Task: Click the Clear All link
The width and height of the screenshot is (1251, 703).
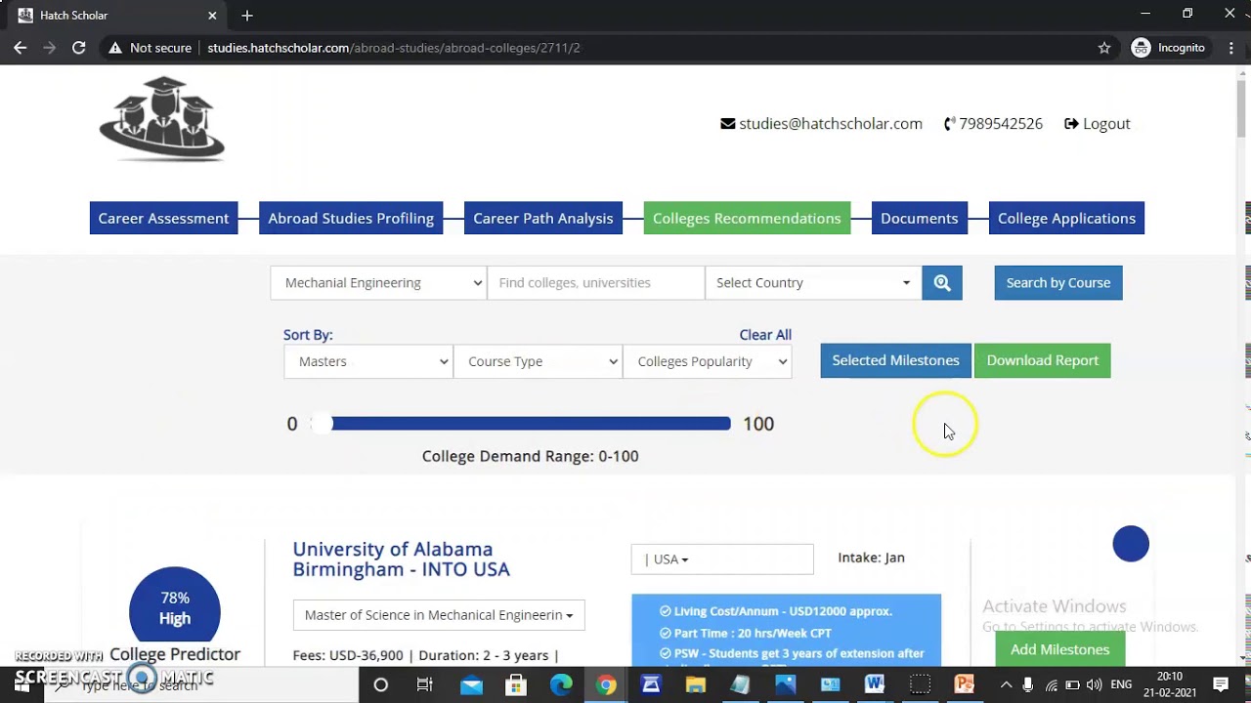Action: tap(765, 334)
